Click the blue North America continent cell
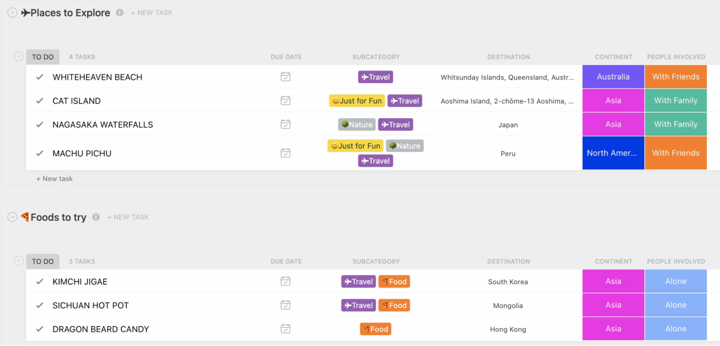720x346 pixels. pos(613,153)
